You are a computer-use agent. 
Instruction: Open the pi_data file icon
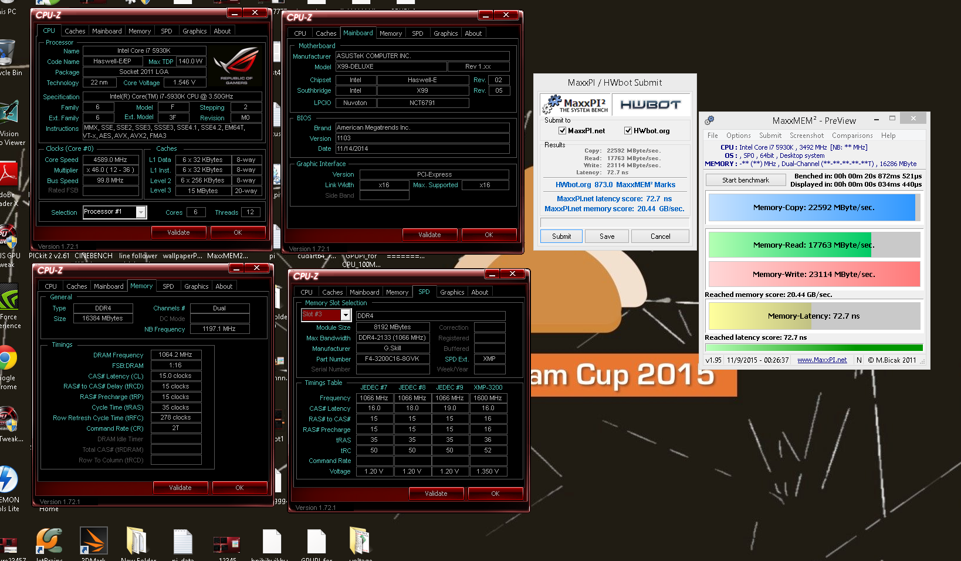coord(183,541)
